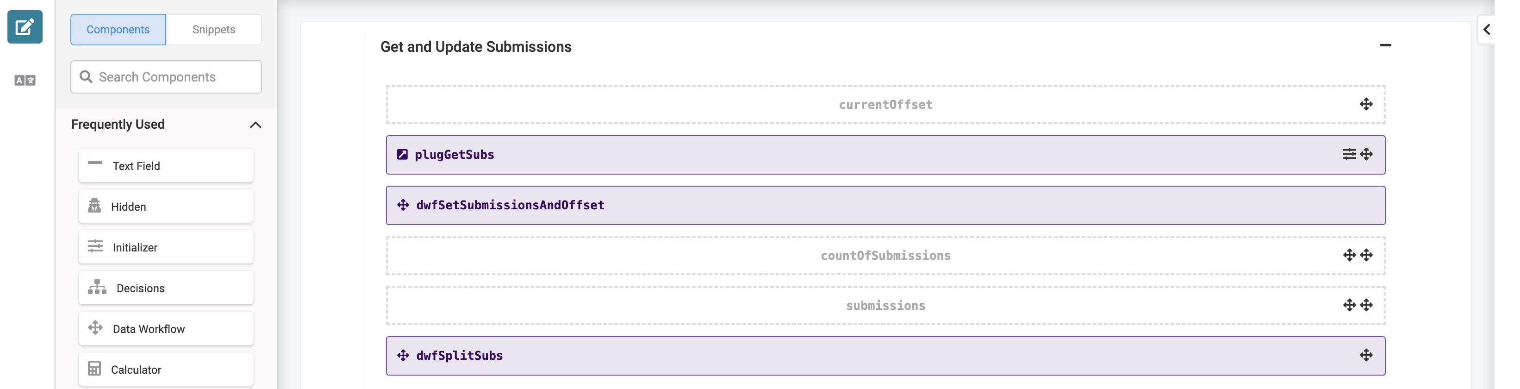Click the translation language icon in sidebar
The image size is (1520, 389).
pyautogui.click(x=25, y=80)
